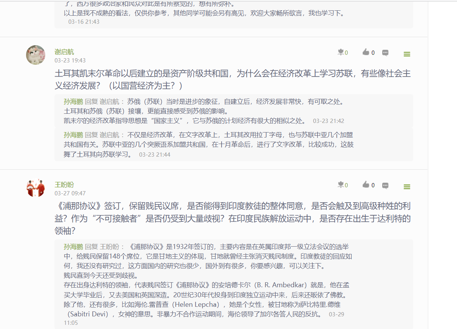457x329 pixels.
Task: Select 谢启航's question about 土耳其凯末尔革命
Action: 232,79
